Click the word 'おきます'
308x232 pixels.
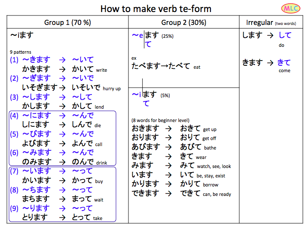(x=145, y=128)
